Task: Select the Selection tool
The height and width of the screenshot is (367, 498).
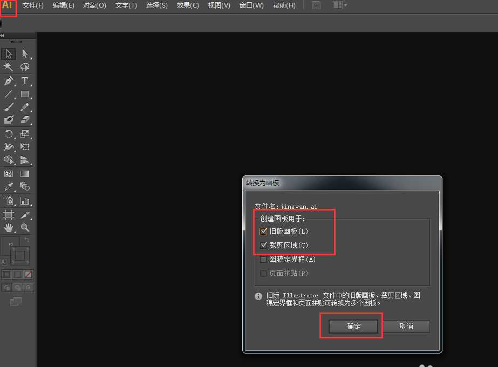Action: pyautogui.click(x=8, y=53)
